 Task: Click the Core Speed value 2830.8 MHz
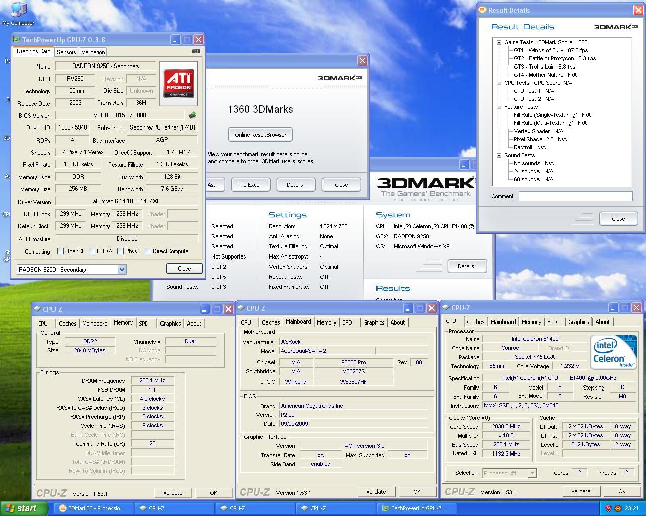point(506,427)
